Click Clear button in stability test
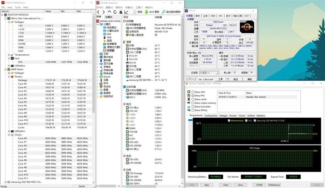 (226, 185)
